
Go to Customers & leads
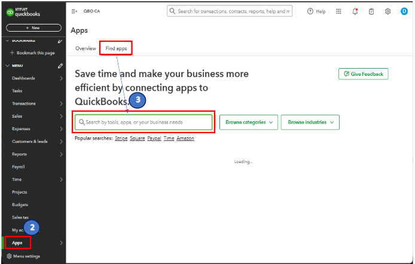30,142
